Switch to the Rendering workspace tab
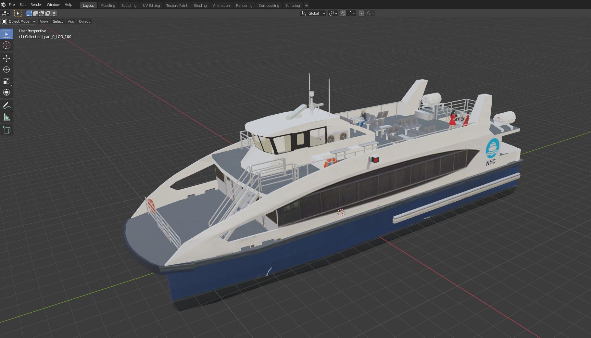This screenshot has height=338, width=591. [x=244, y=6]
